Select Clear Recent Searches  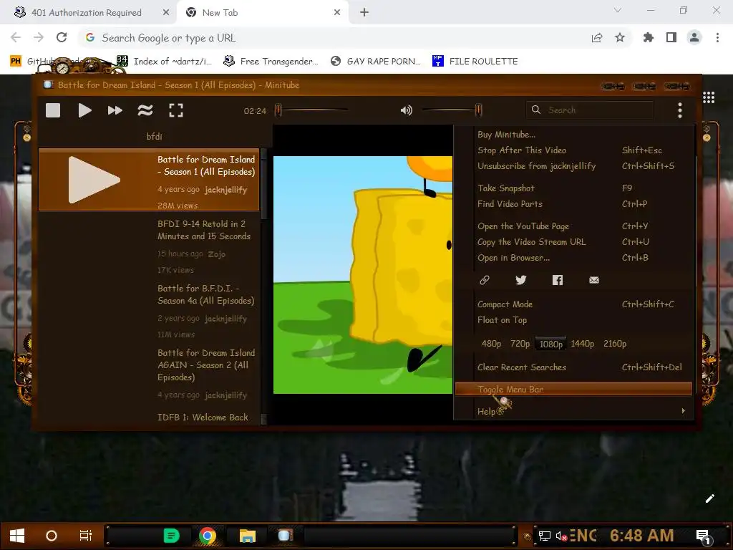tap(573, 367)
